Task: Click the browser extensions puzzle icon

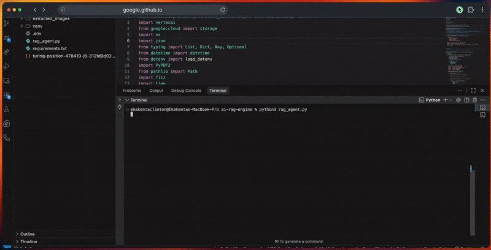Action: (471, 10)
